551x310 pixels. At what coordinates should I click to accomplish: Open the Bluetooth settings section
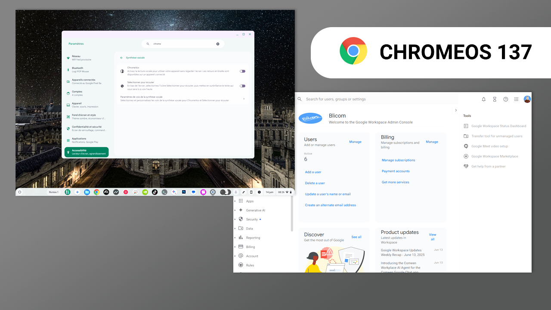87,69
